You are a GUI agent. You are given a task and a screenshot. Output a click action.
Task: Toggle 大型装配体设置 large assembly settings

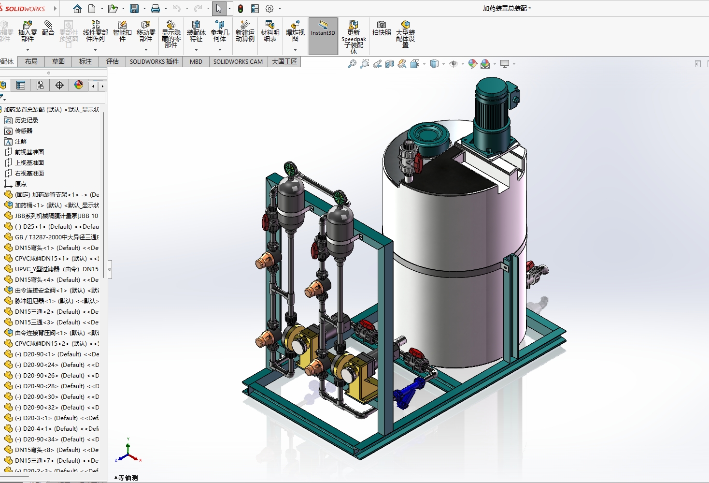(405, 34)
